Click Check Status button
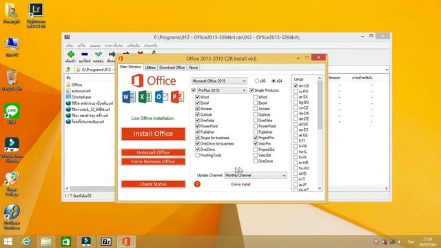 pos(153,184)
